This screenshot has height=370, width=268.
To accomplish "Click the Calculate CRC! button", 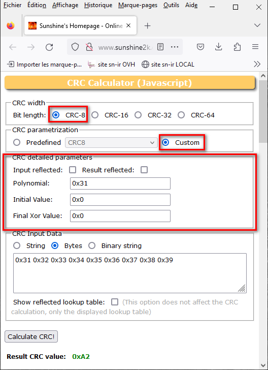I will (x=31, y=336).
